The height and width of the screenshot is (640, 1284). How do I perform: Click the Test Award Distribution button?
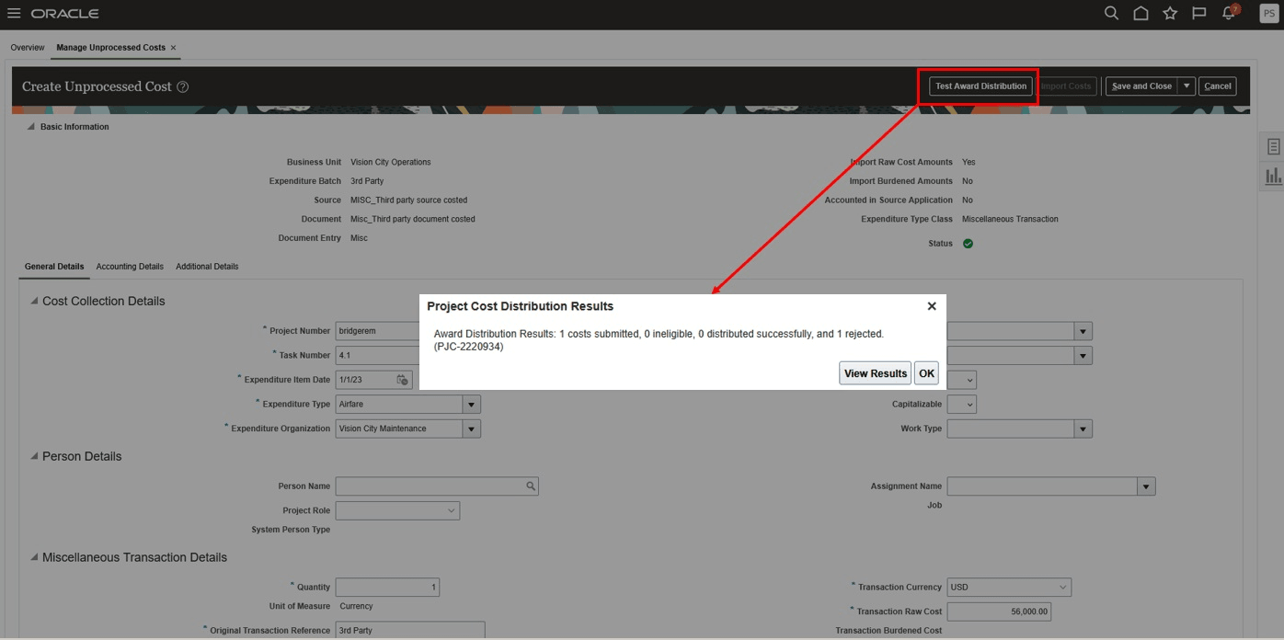979,86
